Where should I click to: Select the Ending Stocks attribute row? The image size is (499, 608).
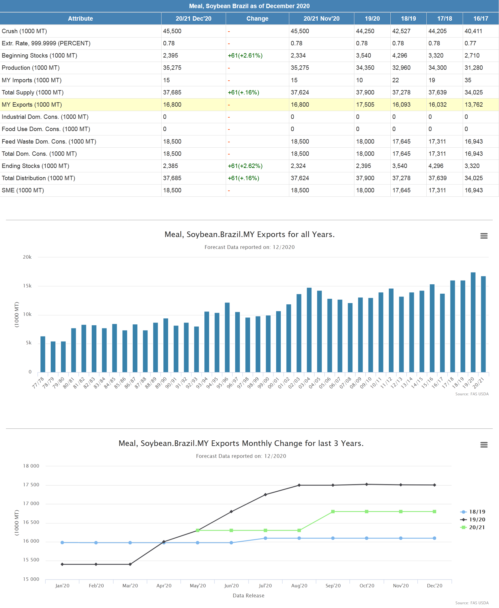35,166
